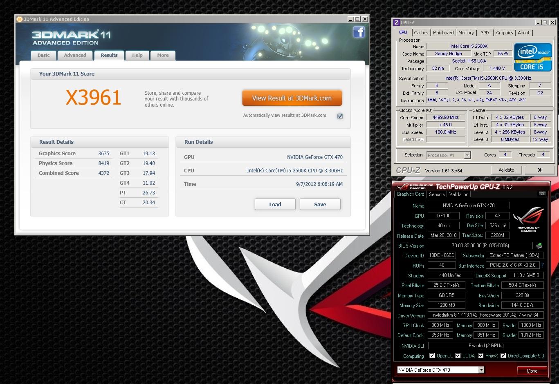Click the Validate button in CPU-Z
The height and width of the screenshot is (384, 559).
coord(506,170)
